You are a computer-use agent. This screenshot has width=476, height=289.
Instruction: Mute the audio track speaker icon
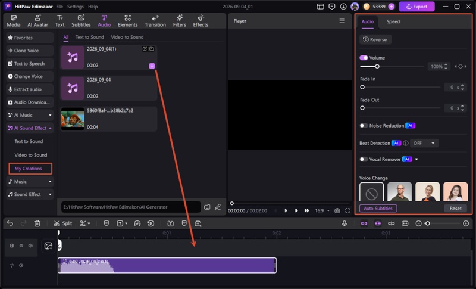pyautogui.click(x=21, y=265)
